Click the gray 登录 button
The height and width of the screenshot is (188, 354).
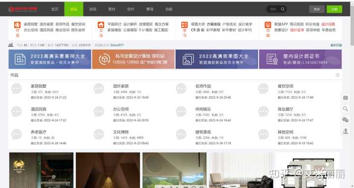pyautogui.click(x=317, y=9)
